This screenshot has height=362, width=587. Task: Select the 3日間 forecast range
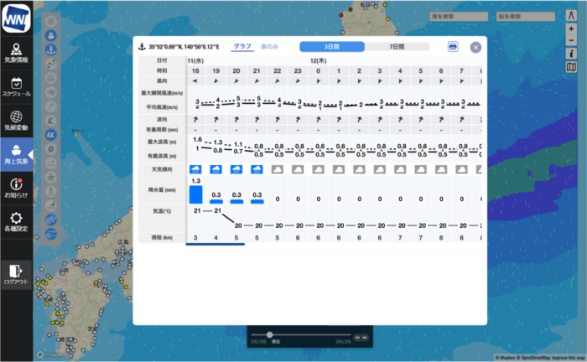(332, 47)
